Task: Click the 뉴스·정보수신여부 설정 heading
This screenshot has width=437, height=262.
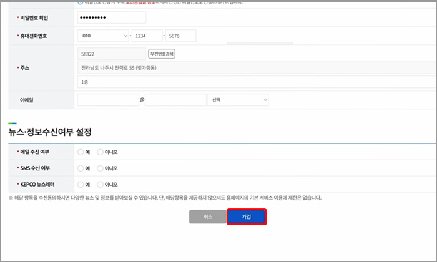Action: [x=50, y=132]
